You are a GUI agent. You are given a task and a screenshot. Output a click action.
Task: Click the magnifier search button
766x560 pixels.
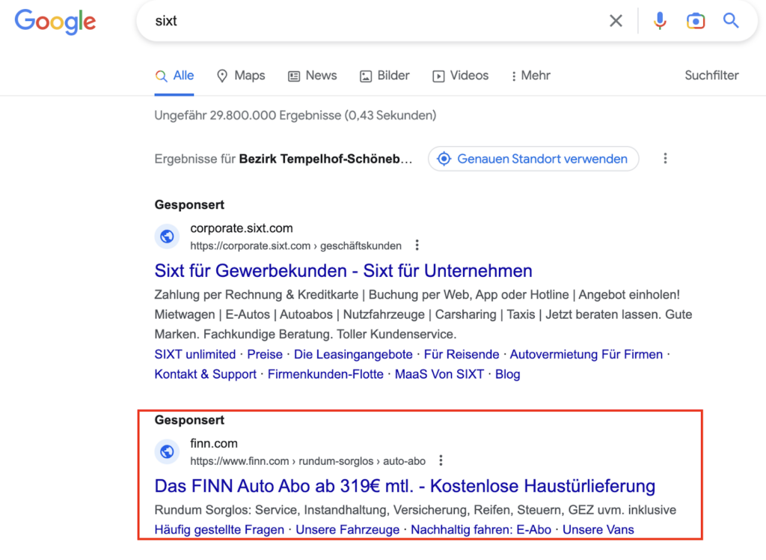pos(731,20)
